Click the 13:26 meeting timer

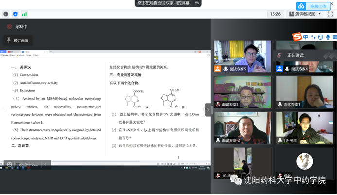pos(275,14)
